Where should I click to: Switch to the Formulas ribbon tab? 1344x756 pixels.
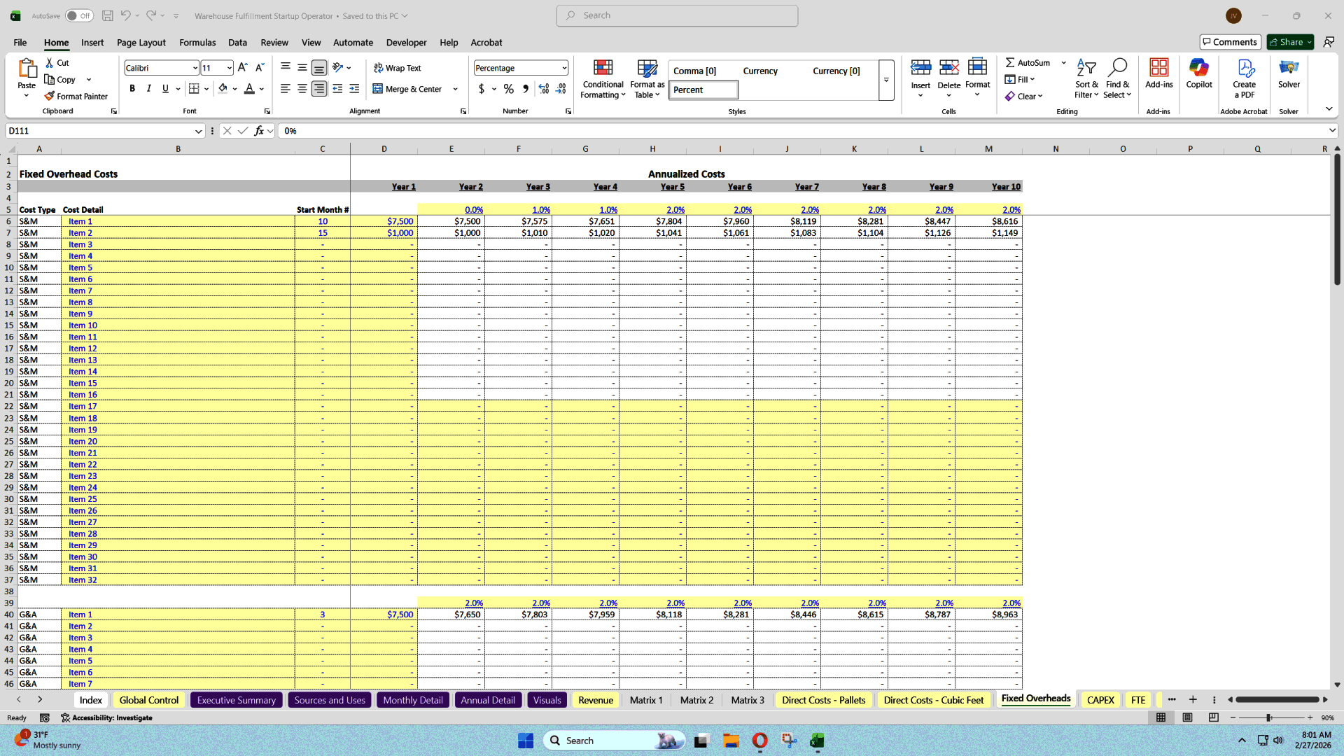(197, 43)
